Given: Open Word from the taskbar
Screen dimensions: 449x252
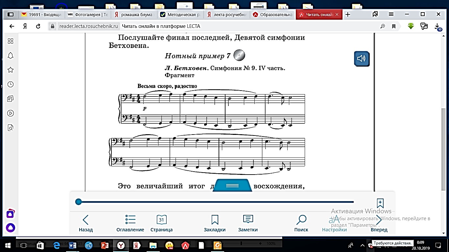Looking at the screenshot, I should coord(73,245).
